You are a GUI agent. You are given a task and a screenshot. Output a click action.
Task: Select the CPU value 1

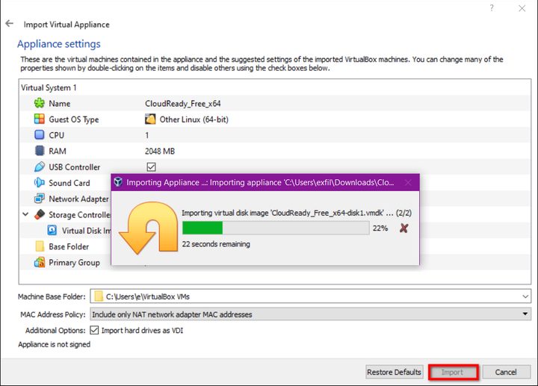[147, 135]
